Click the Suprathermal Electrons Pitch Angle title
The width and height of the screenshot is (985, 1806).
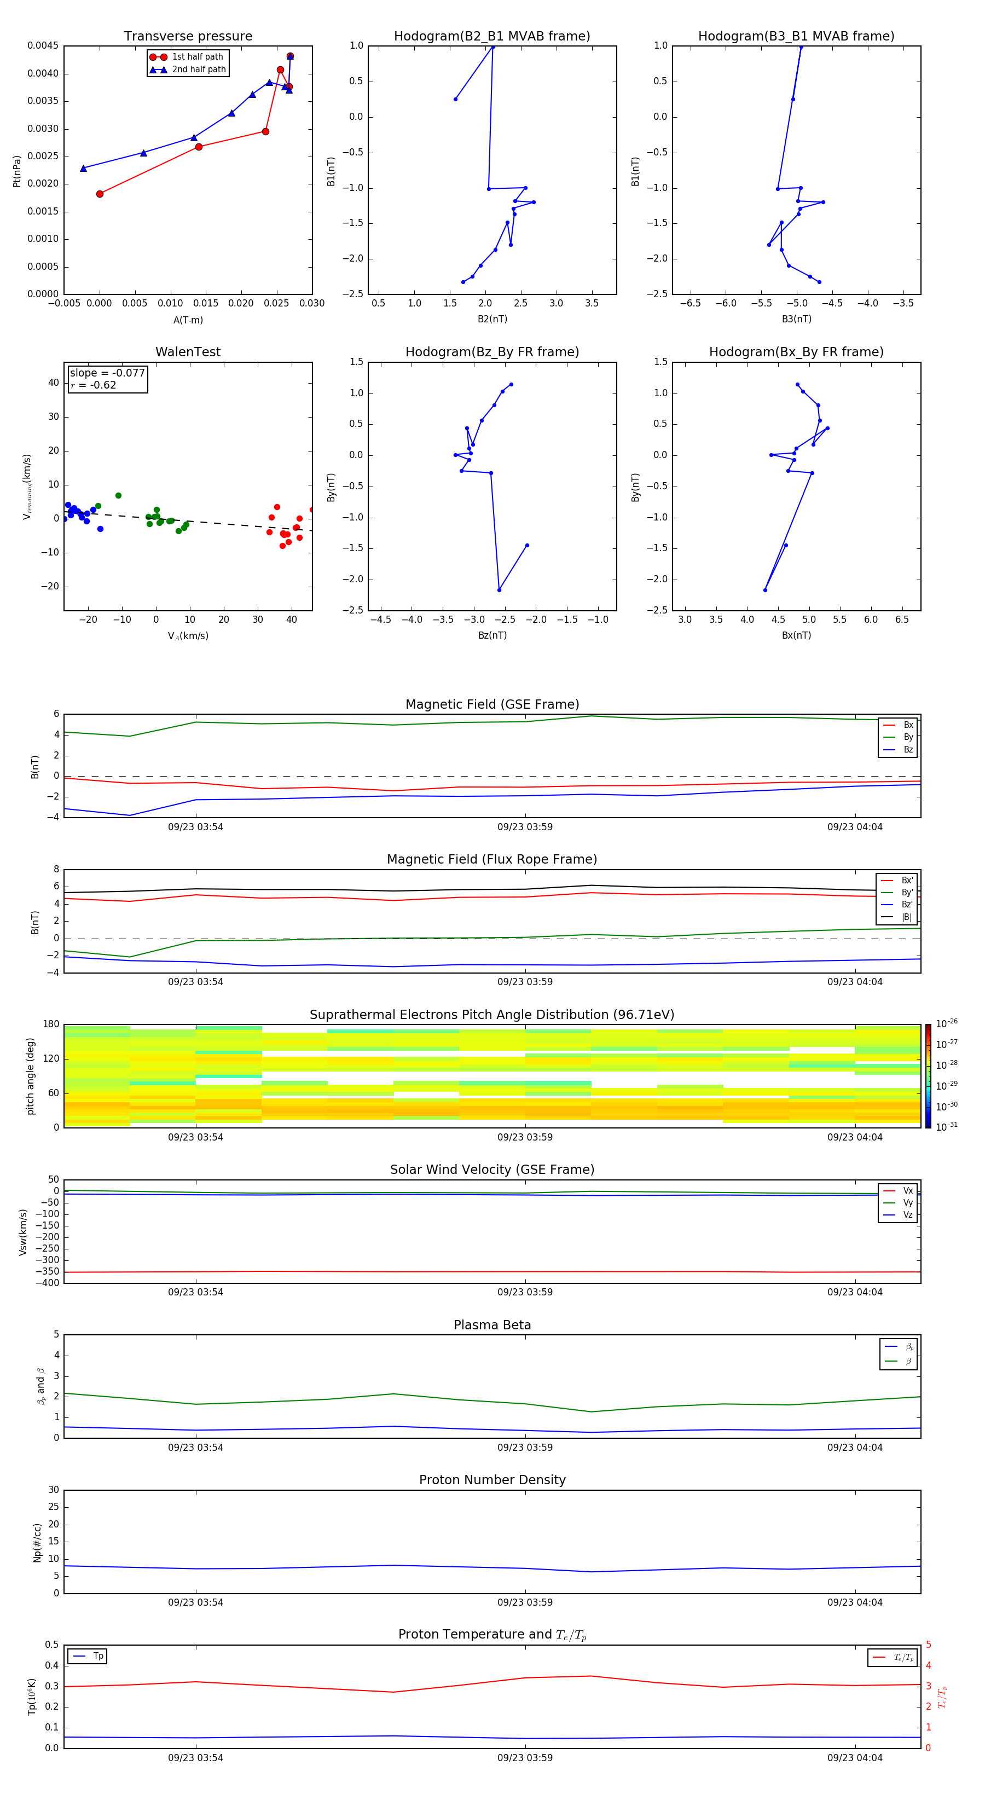492,1015
